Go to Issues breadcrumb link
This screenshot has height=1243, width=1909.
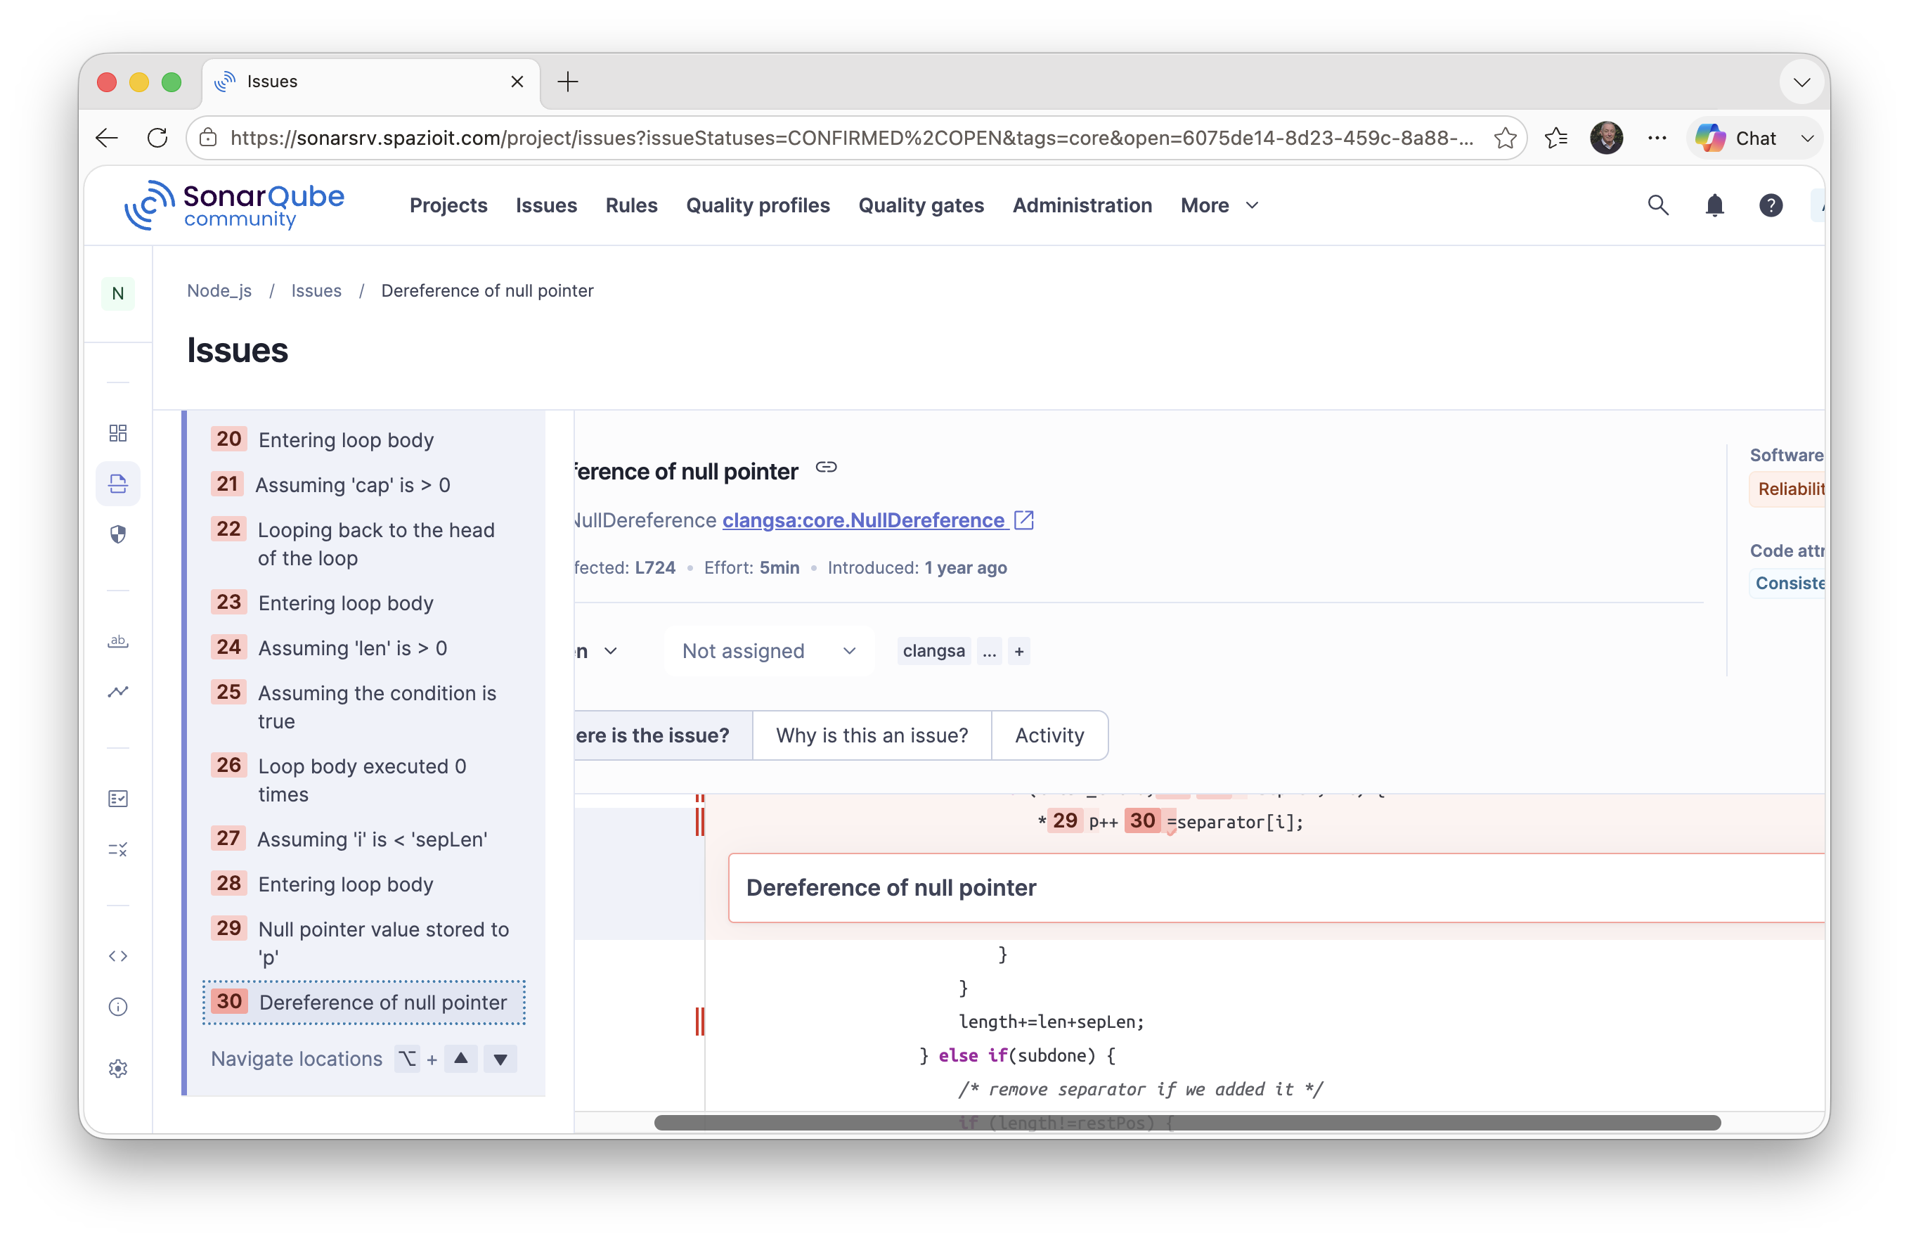pos(316,290)
